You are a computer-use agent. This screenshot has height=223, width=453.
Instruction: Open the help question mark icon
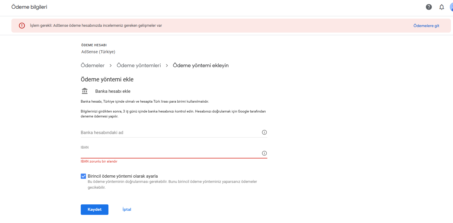429,7
